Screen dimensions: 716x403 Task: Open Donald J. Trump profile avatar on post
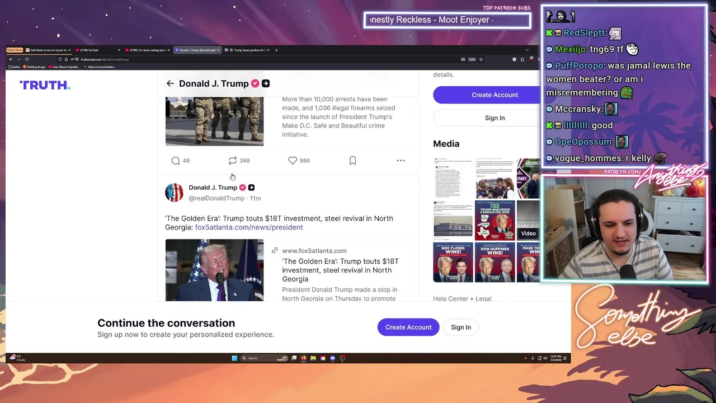(x=174, y=193)
